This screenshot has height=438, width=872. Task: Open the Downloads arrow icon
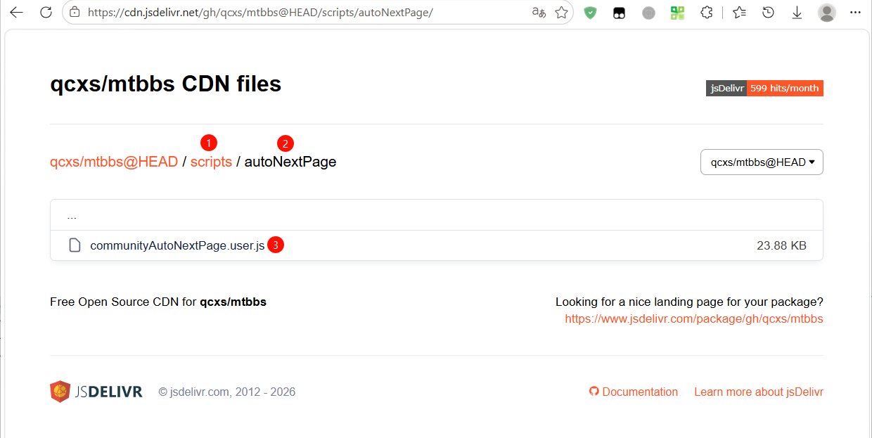pyautogui.click(x=797, y=13)
